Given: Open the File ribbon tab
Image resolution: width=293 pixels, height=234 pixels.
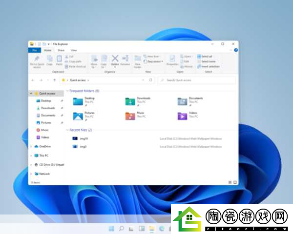Looking at the screenshot, I should (35, 50).
